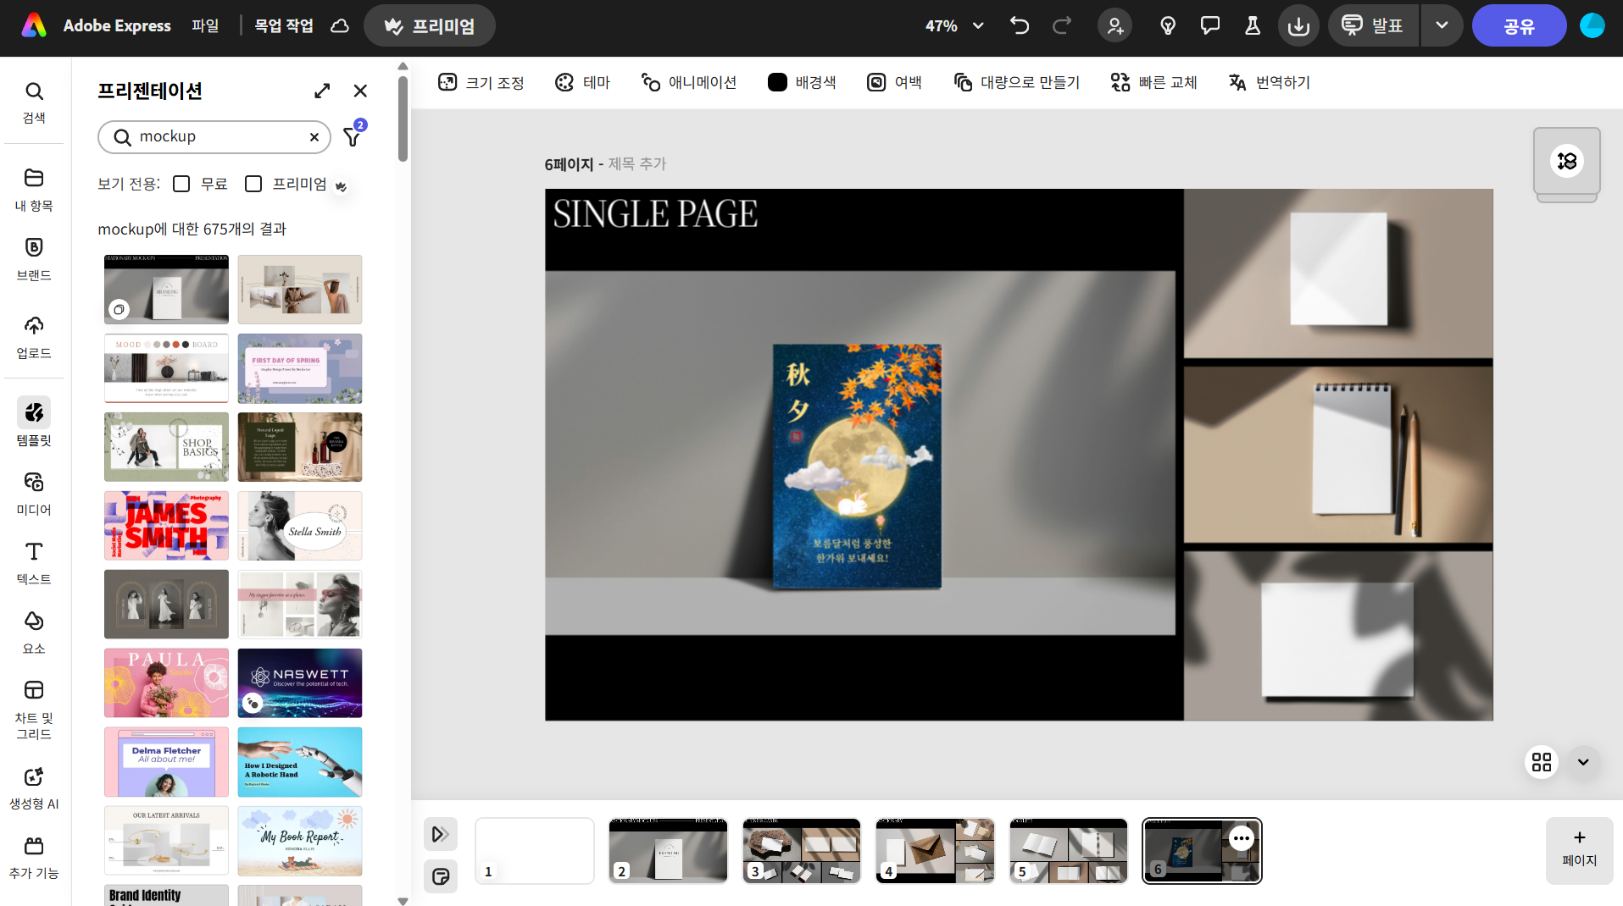The image size is (1623, 906).
Task: Select page 3 thumbnail in the filmstrip
Action: pos(801,850)
